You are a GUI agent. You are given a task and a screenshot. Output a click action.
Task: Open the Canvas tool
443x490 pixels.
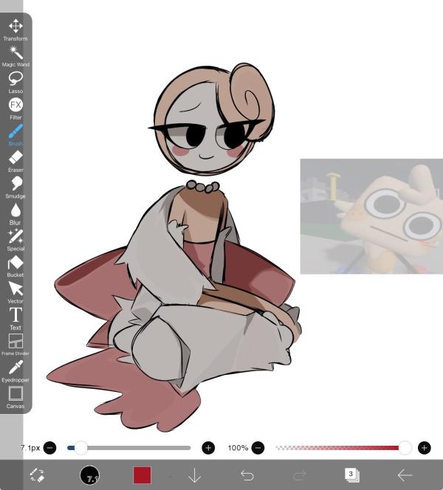16,398
